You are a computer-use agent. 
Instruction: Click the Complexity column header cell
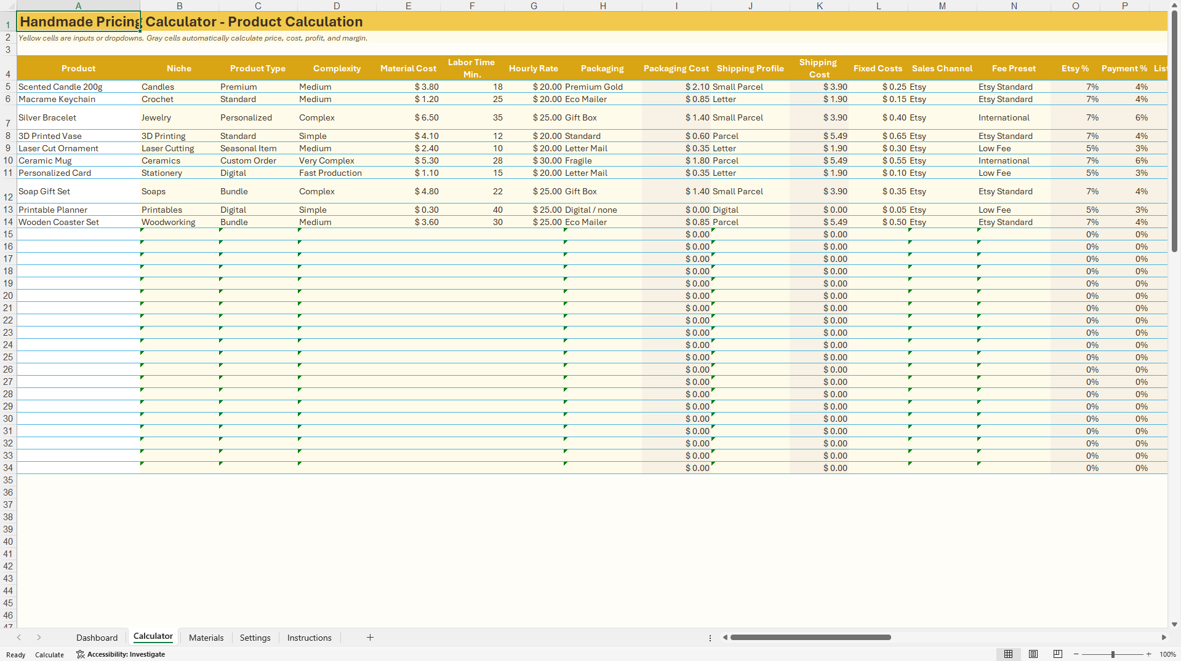tap(337, 68)
